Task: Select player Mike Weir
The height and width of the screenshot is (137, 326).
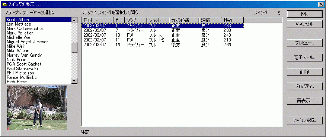Action: [x=38, y=46]
